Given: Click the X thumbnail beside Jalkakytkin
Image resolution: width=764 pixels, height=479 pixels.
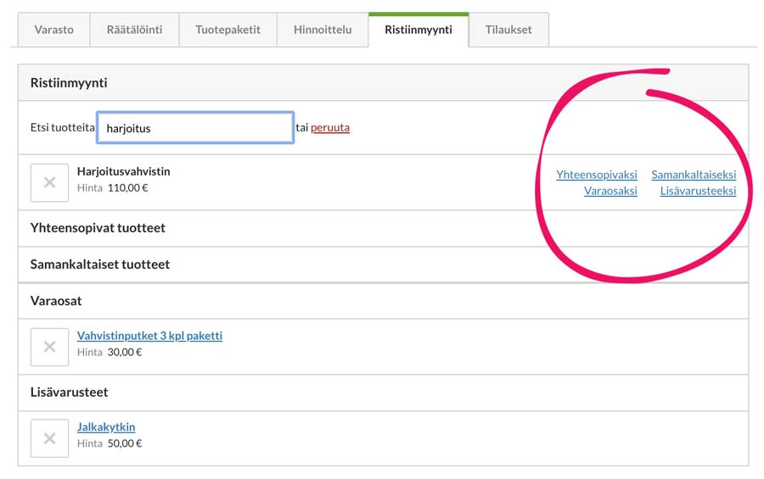Looking at the screenshot, I should pos(50,438).
